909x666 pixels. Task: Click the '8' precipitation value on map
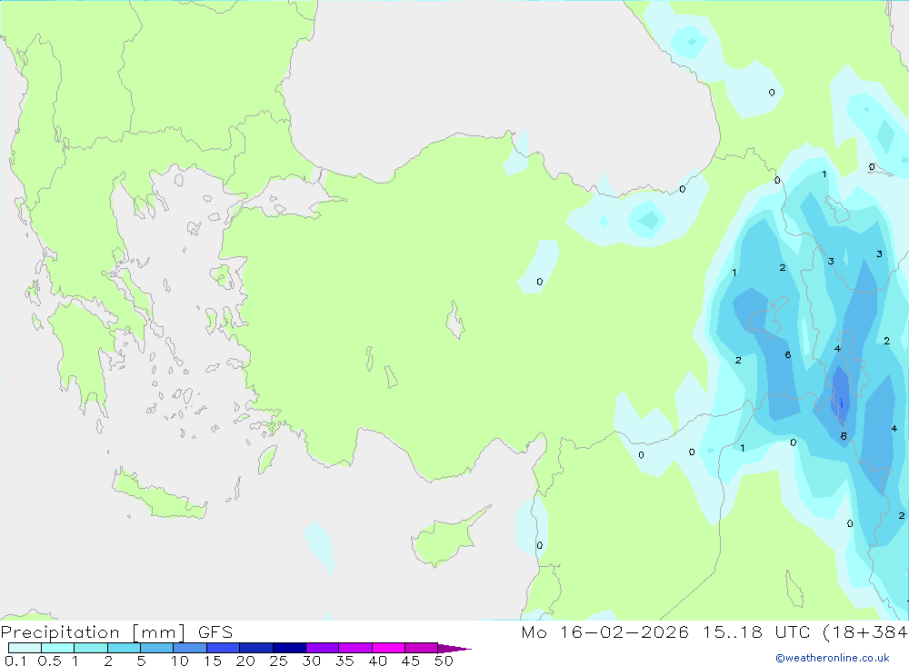[x=844, y=436]
